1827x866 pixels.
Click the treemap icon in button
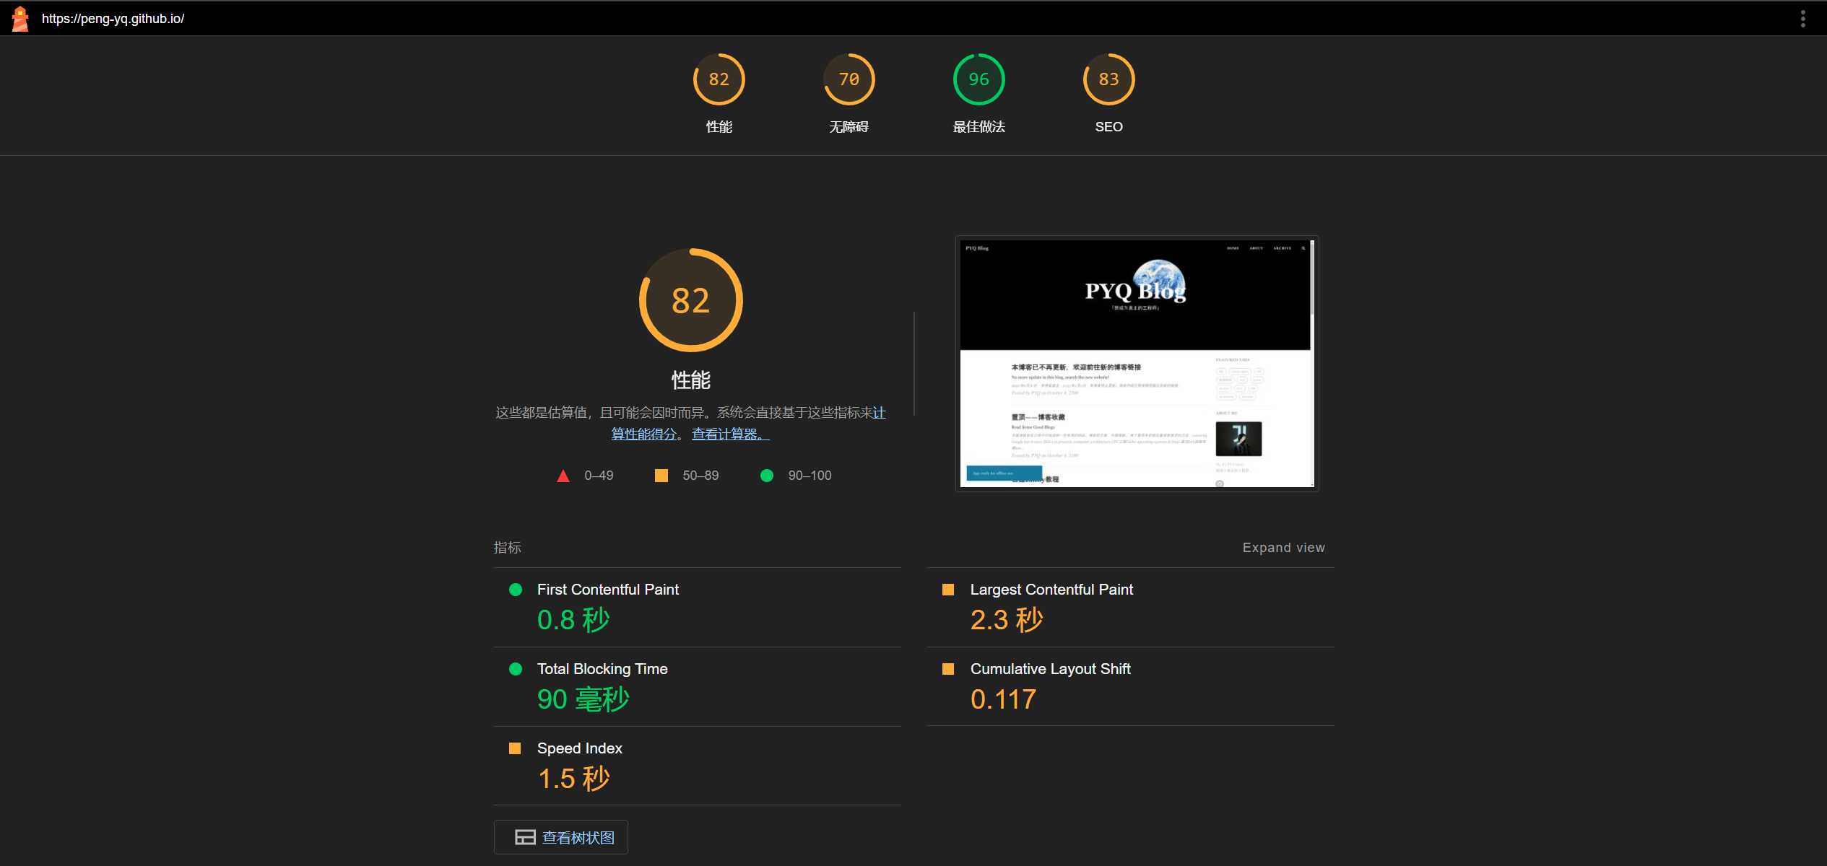point(525,837)
